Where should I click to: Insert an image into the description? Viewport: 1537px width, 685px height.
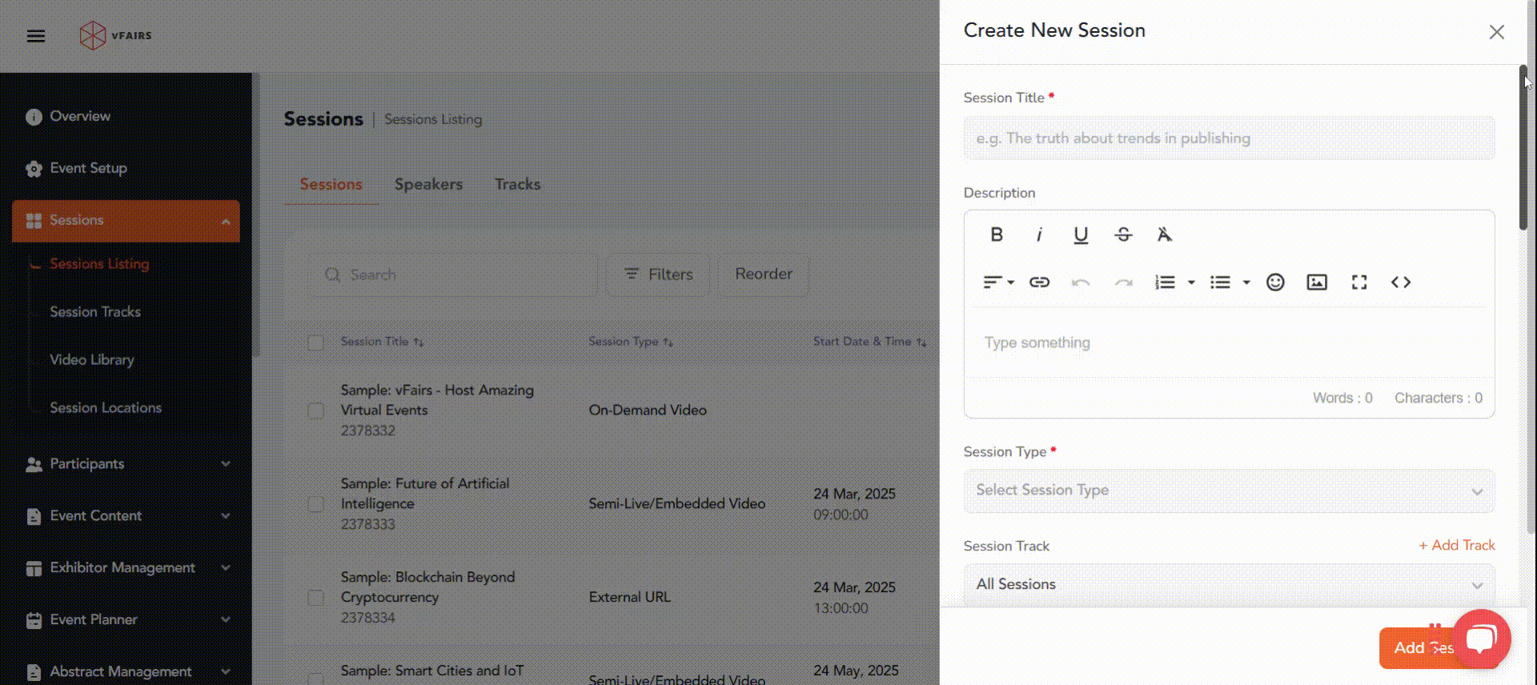[x=1317, y=282]
